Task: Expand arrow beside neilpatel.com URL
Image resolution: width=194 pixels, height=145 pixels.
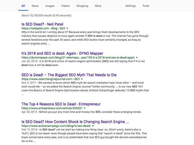Action: tap(67, 28)
